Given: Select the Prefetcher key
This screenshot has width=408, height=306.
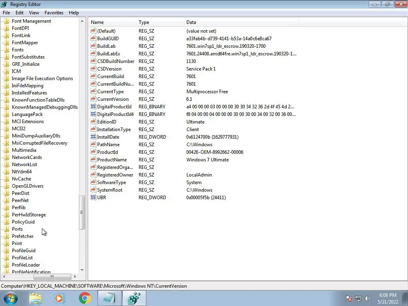Looking at the screenshot, I should click(23, 236).
